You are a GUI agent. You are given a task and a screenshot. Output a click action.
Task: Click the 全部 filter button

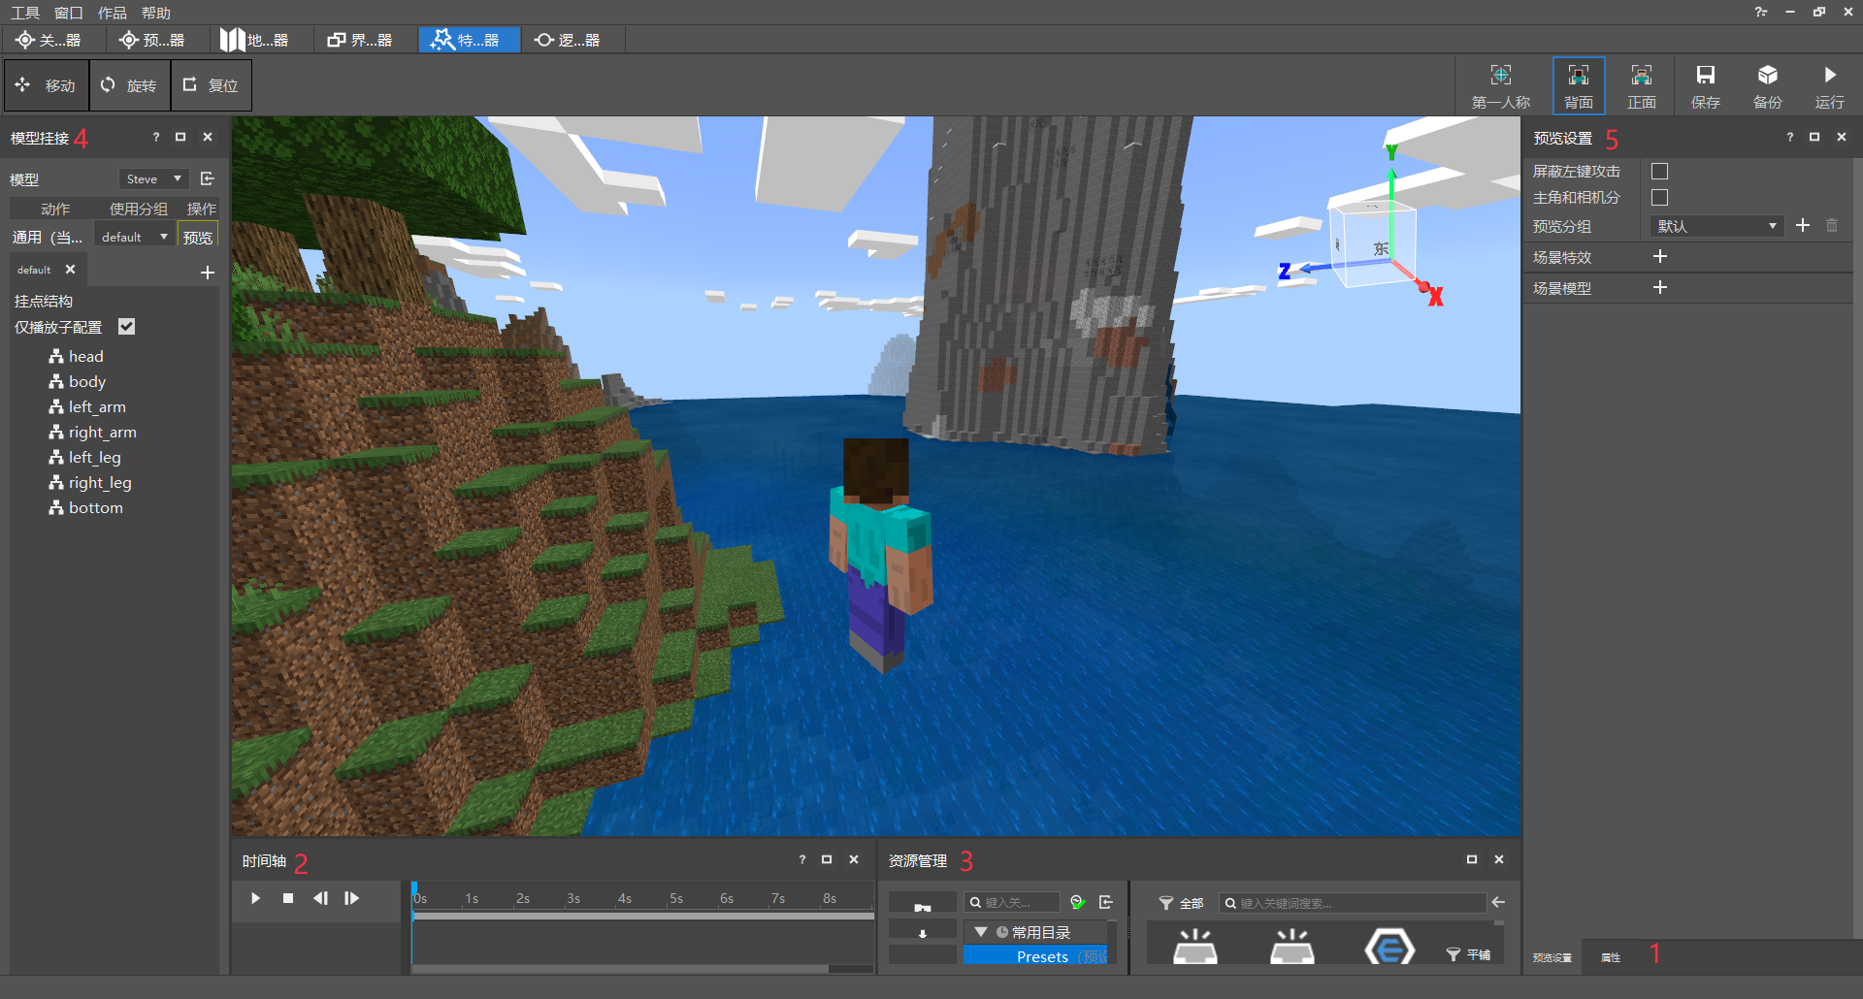(x=1182, y=903)
